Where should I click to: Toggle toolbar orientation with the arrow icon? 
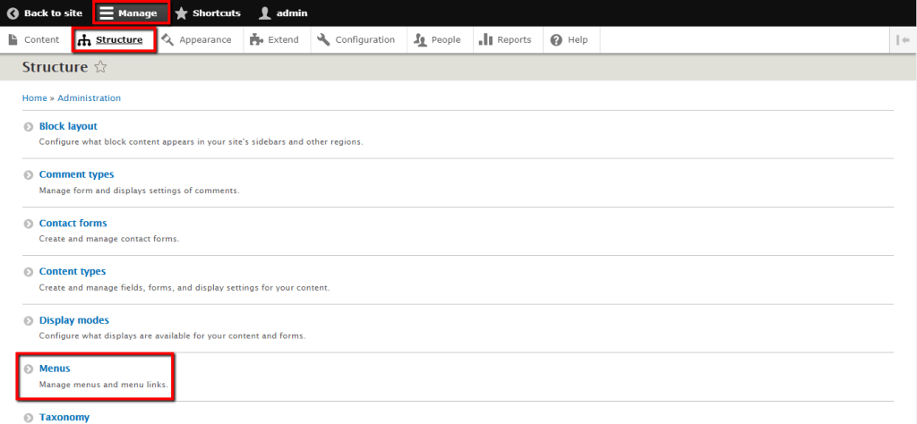point(903,39)
